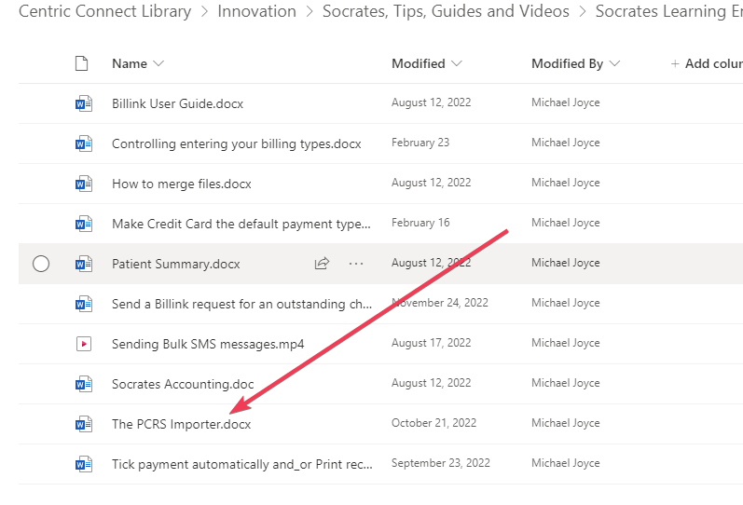This screenshot has width=743, height=505.
Task: Open the Modified column sort dropdown
Action: click(x=456, y=63)
